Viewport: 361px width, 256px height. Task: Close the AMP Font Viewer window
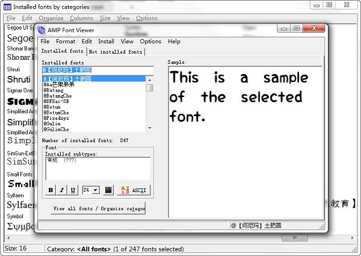313,28
